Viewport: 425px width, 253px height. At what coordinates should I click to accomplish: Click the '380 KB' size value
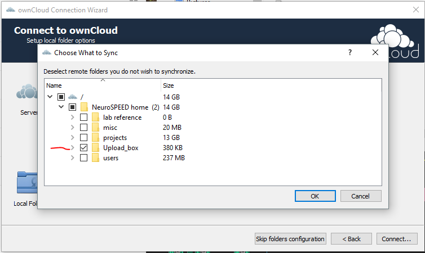(172, 147)
